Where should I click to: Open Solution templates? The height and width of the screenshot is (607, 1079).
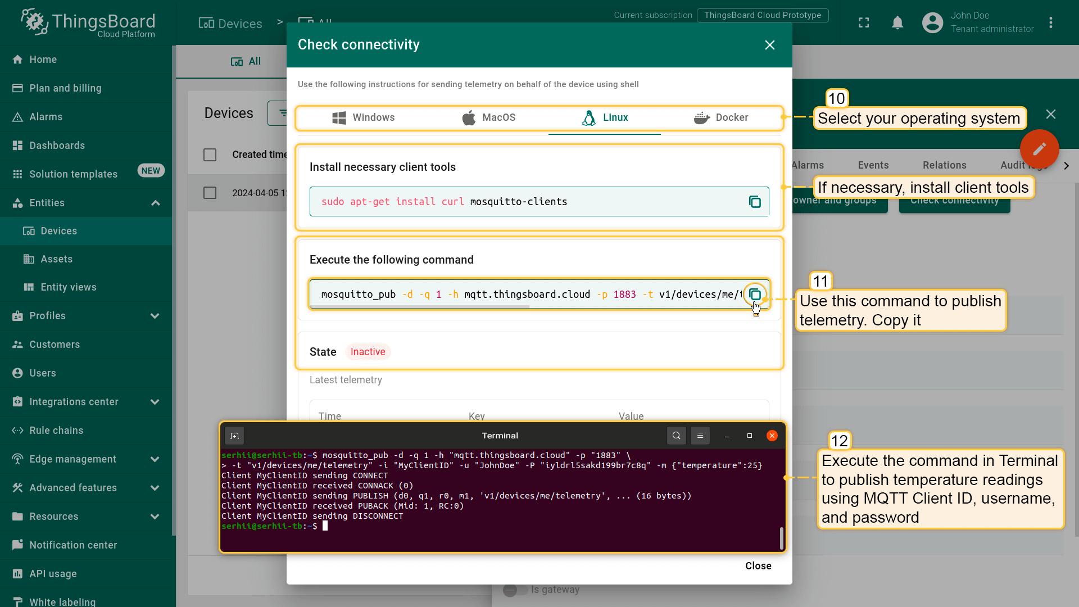coord(73,174)
